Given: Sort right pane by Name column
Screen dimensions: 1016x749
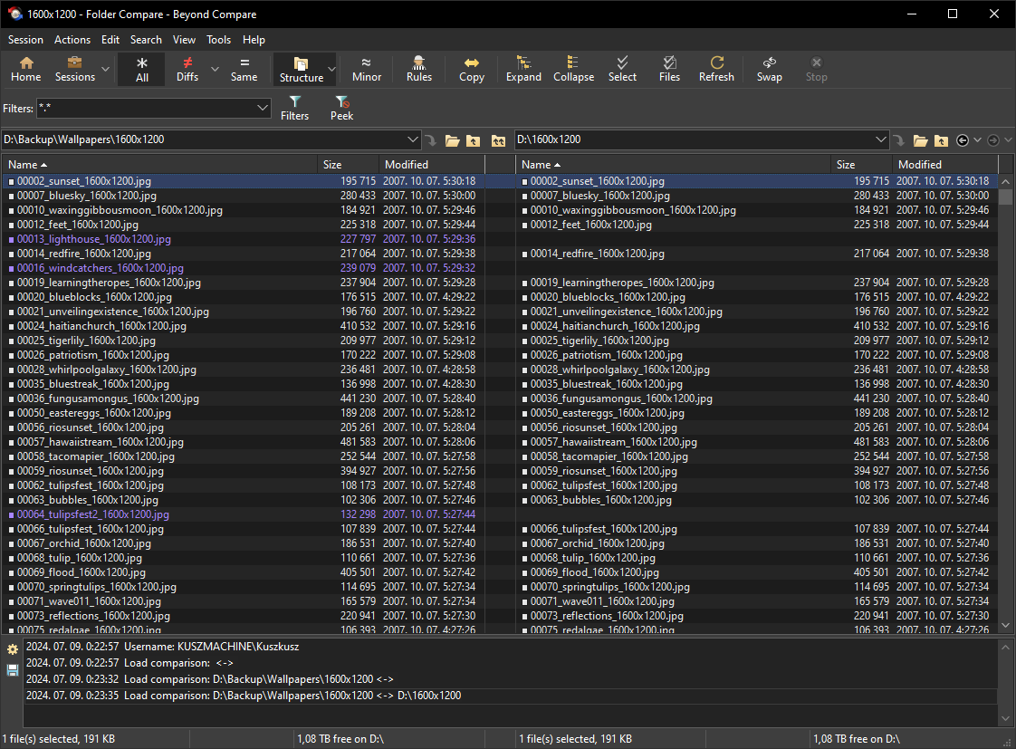Looking at the screenshot, I should coord(673,165).
